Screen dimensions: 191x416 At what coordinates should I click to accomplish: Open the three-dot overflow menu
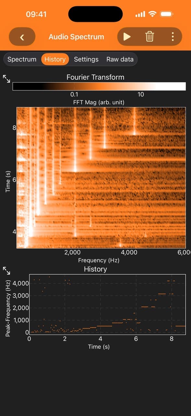[x=173, y=37]
